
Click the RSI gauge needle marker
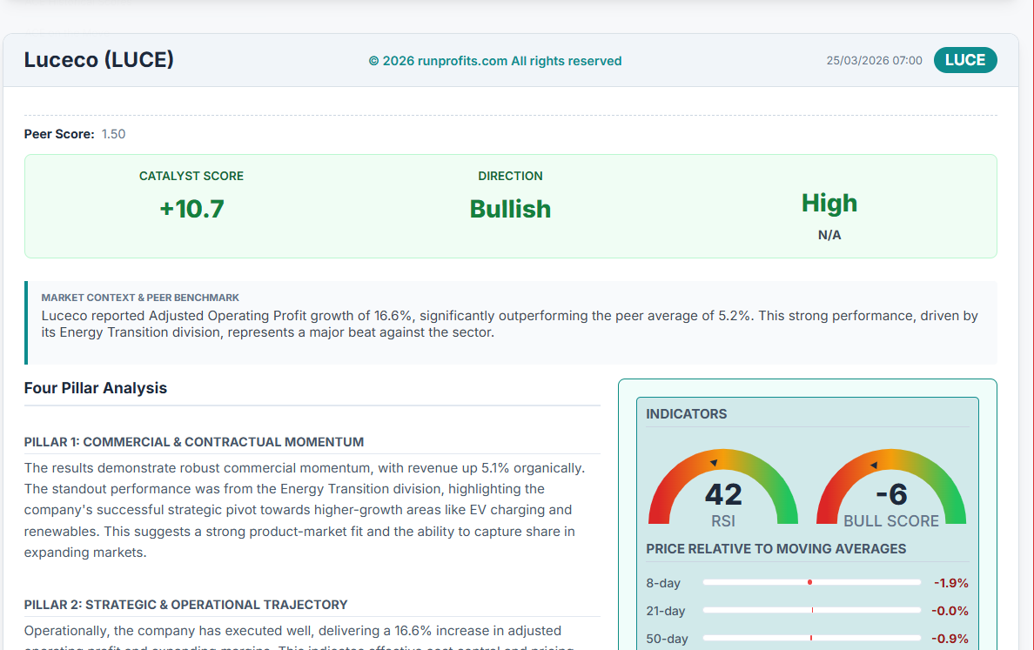[715, 462]
